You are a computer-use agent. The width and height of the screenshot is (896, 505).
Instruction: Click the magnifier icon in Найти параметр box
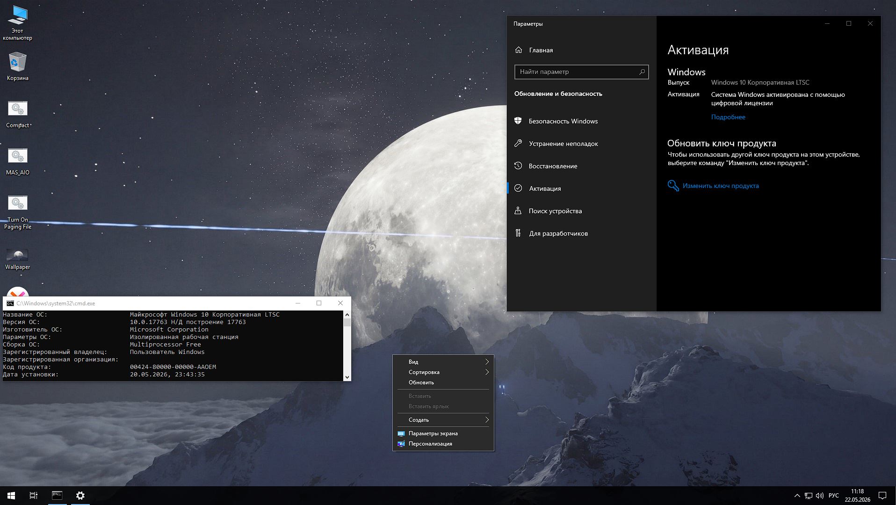tap(642, 72)
